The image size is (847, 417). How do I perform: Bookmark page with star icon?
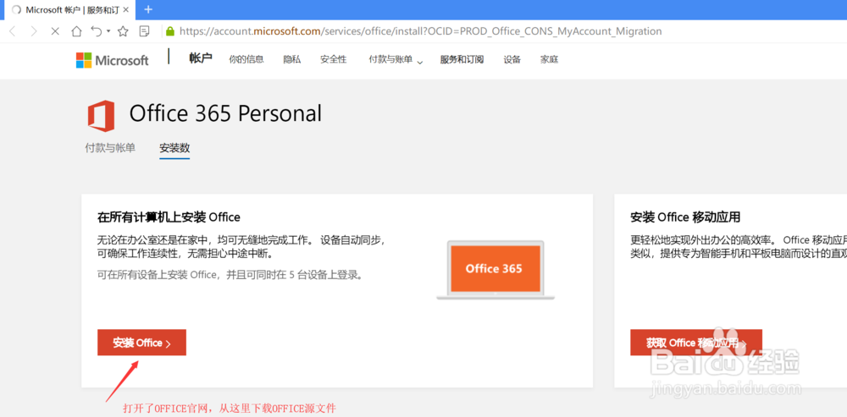123,31
